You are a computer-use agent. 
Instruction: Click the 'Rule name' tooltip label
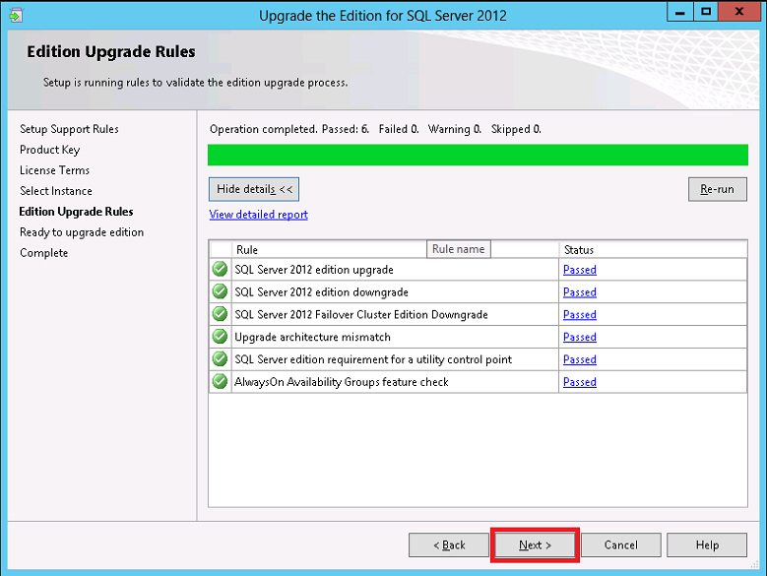point(459,249)
